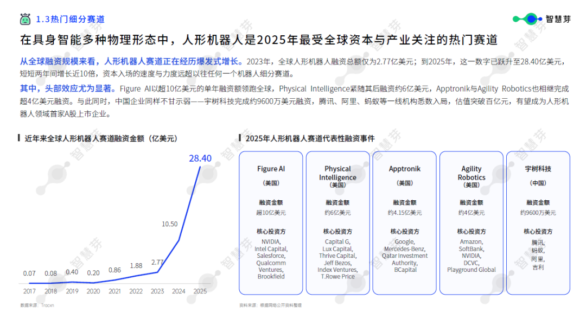
Task: Click Brookfield investor entry
Action: 271,277
